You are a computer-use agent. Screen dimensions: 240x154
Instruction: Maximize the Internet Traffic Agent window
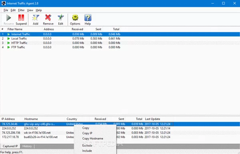pos(224,3)
